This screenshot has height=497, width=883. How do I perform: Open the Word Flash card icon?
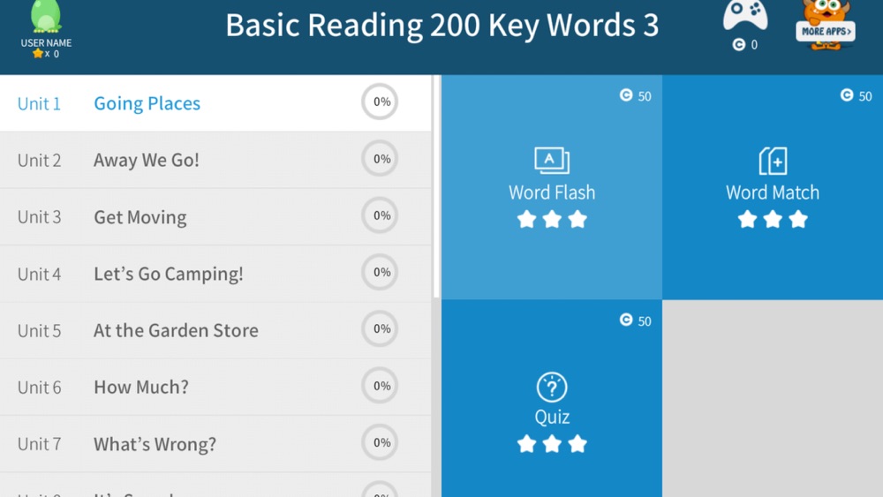pos(552,161)
